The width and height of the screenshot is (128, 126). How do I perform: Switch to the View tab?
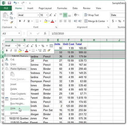click(x=98, y=8)
